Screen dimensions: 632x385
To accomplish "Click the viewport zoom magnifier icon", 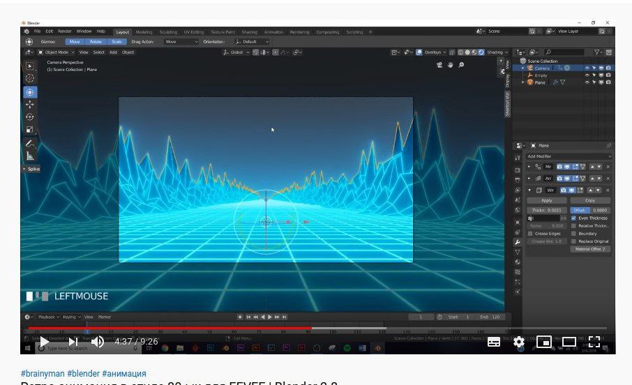I will pyautogui.click(x=462, y=65).
